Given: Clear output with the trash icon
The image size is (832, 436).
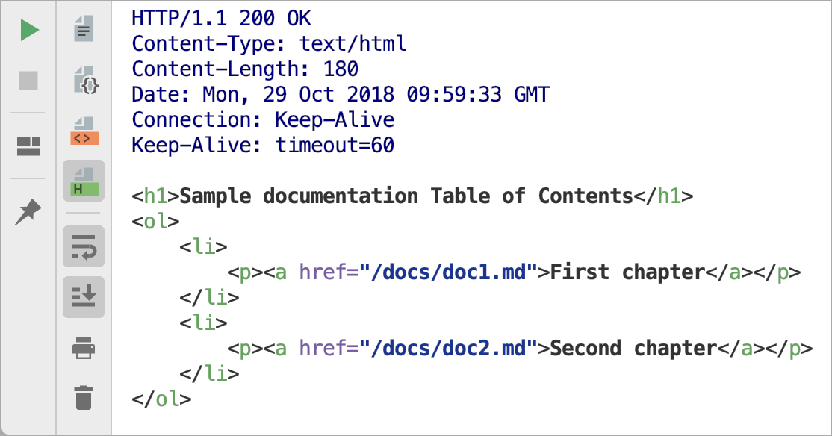Looking at the screenshot, I should tap(84, 399).
